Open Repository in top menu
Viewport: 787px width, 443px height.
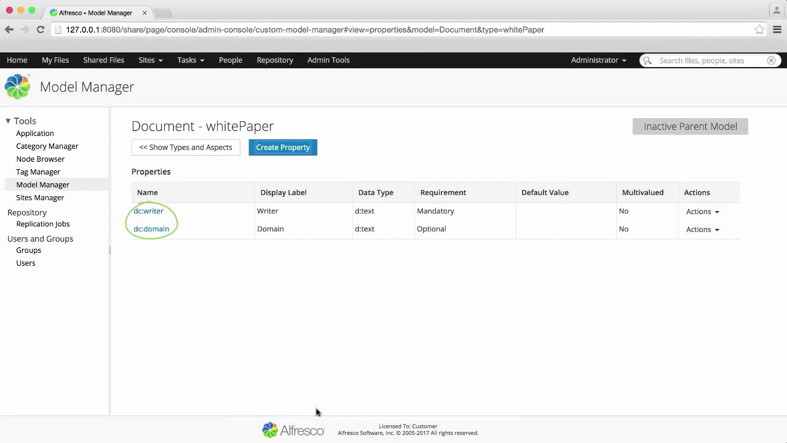[275, 60]
